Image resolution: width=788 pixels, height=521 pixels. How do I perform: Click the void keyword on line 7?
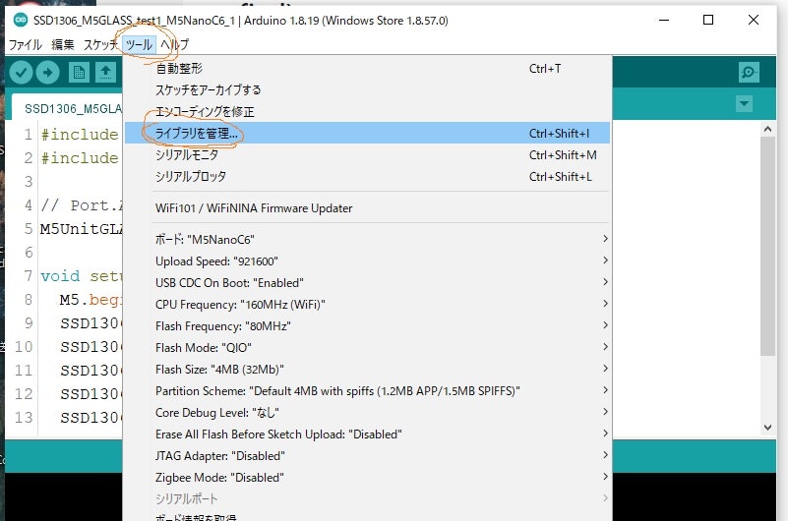point(60,276)
